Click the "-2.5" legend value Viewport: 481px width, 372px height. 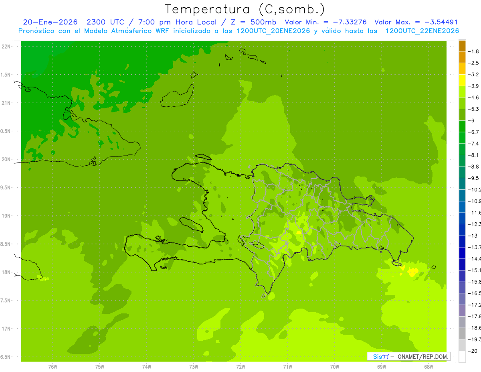pyautogui.click(x=474, y=63)
